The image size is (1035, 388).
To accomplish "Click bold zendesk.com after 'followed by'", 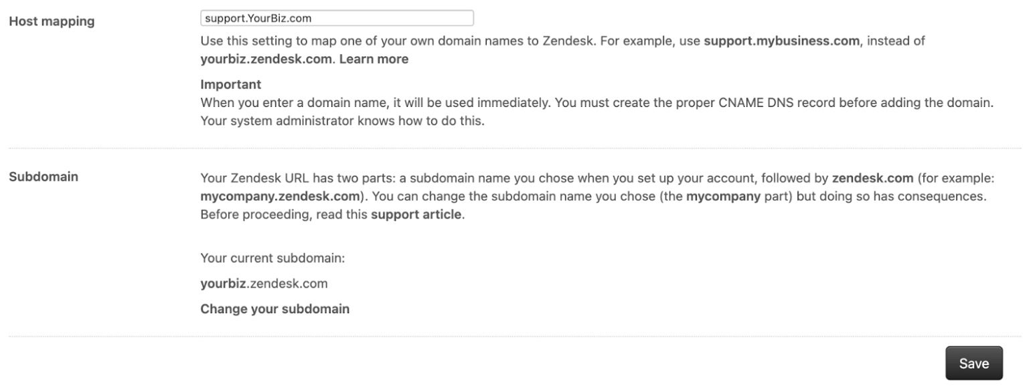I will pyautogui.click(x=872, y=178).
